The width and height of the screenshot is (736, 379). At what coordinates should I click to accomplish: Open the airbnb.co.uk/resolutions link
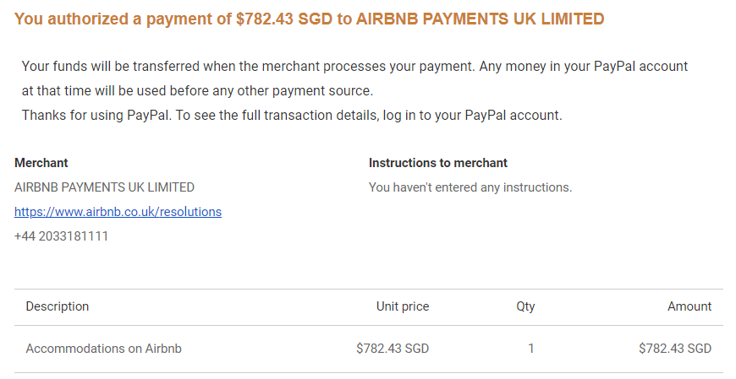(x=118, y=212)
